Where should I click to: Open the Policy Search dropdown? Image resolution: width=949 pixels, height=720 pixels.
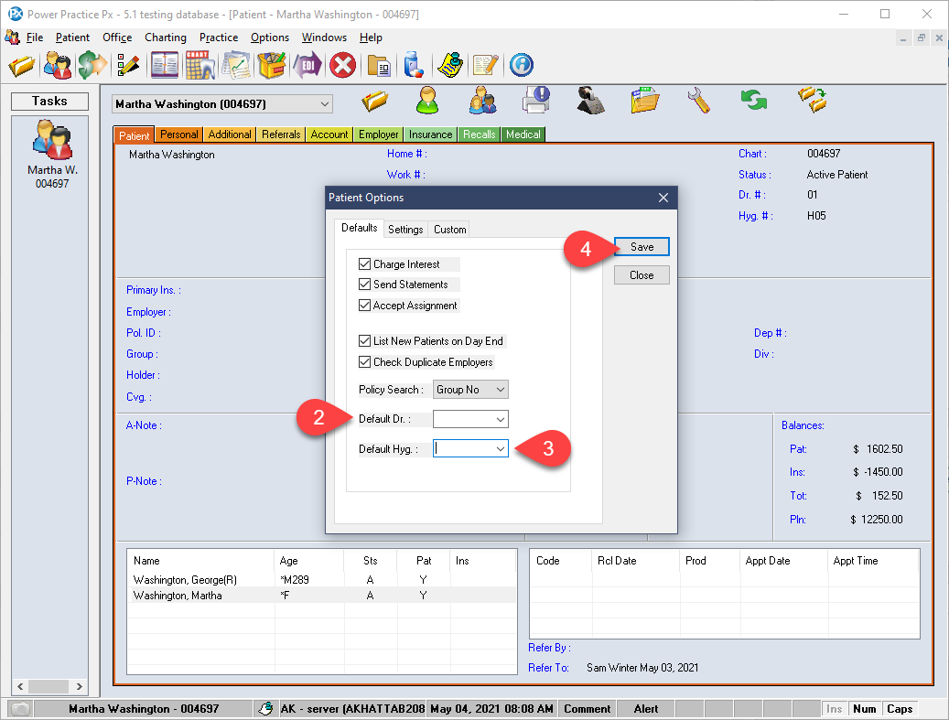tap(470, 390)
